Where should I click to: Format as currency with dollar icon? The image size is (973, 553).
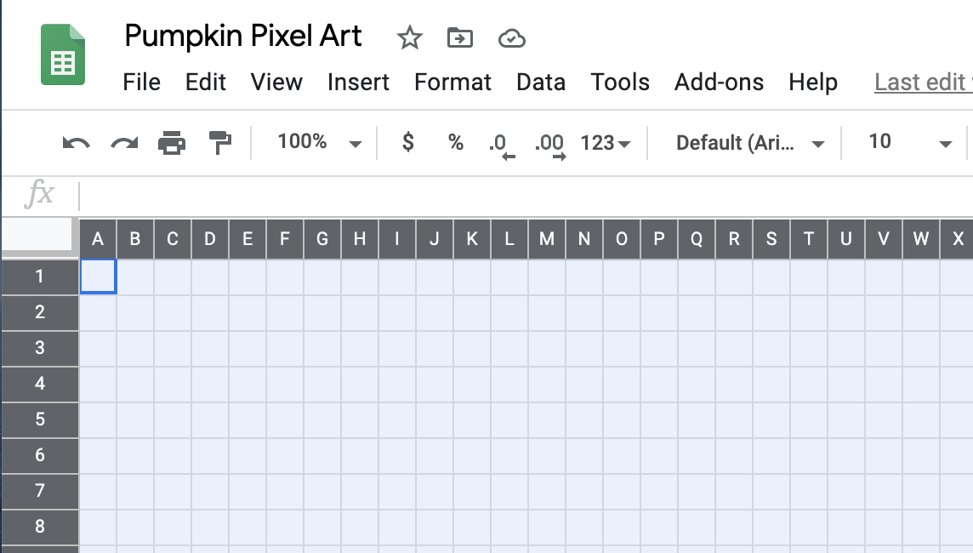[x=407, y=142]
